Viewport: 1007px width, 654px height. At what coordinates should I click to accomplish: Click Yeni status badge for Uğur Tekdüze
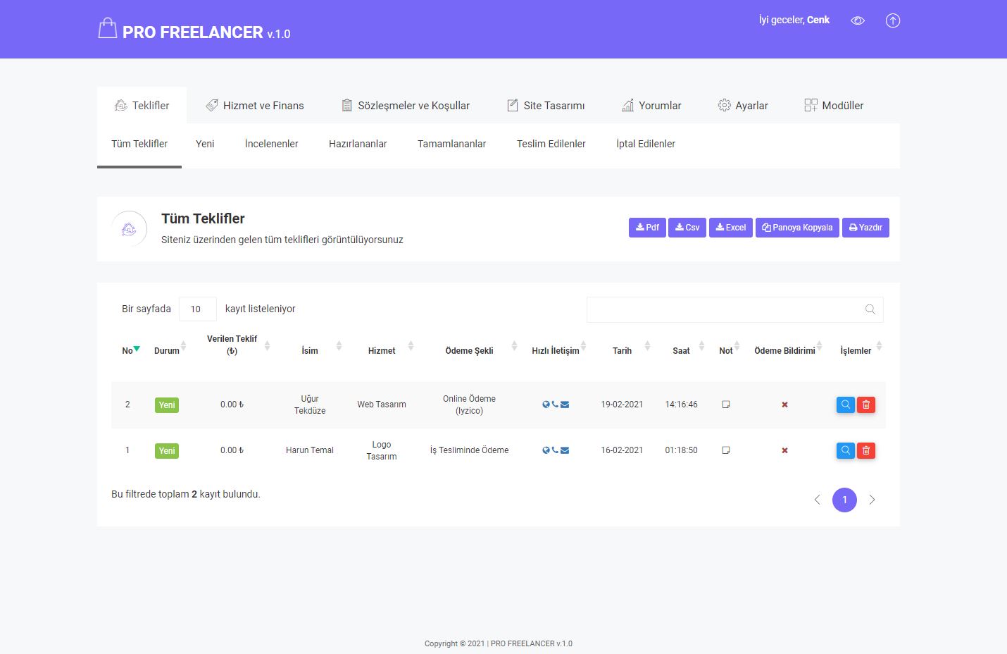(x=167, y=405)
